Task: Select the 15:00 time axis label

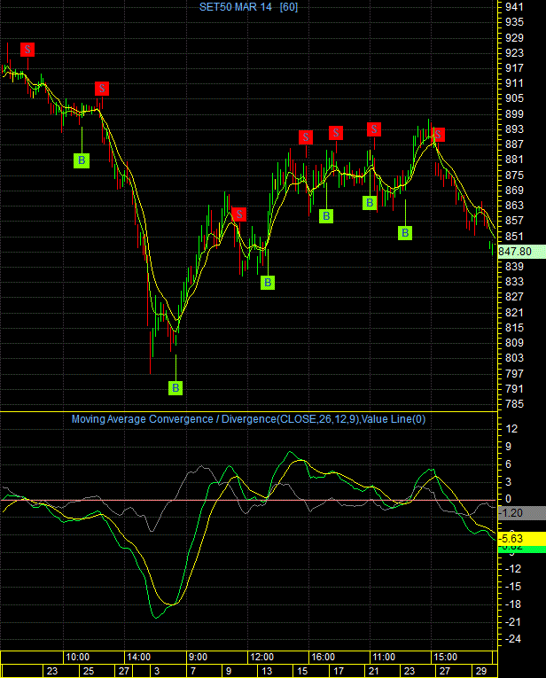Action: [x=445, y=658]
